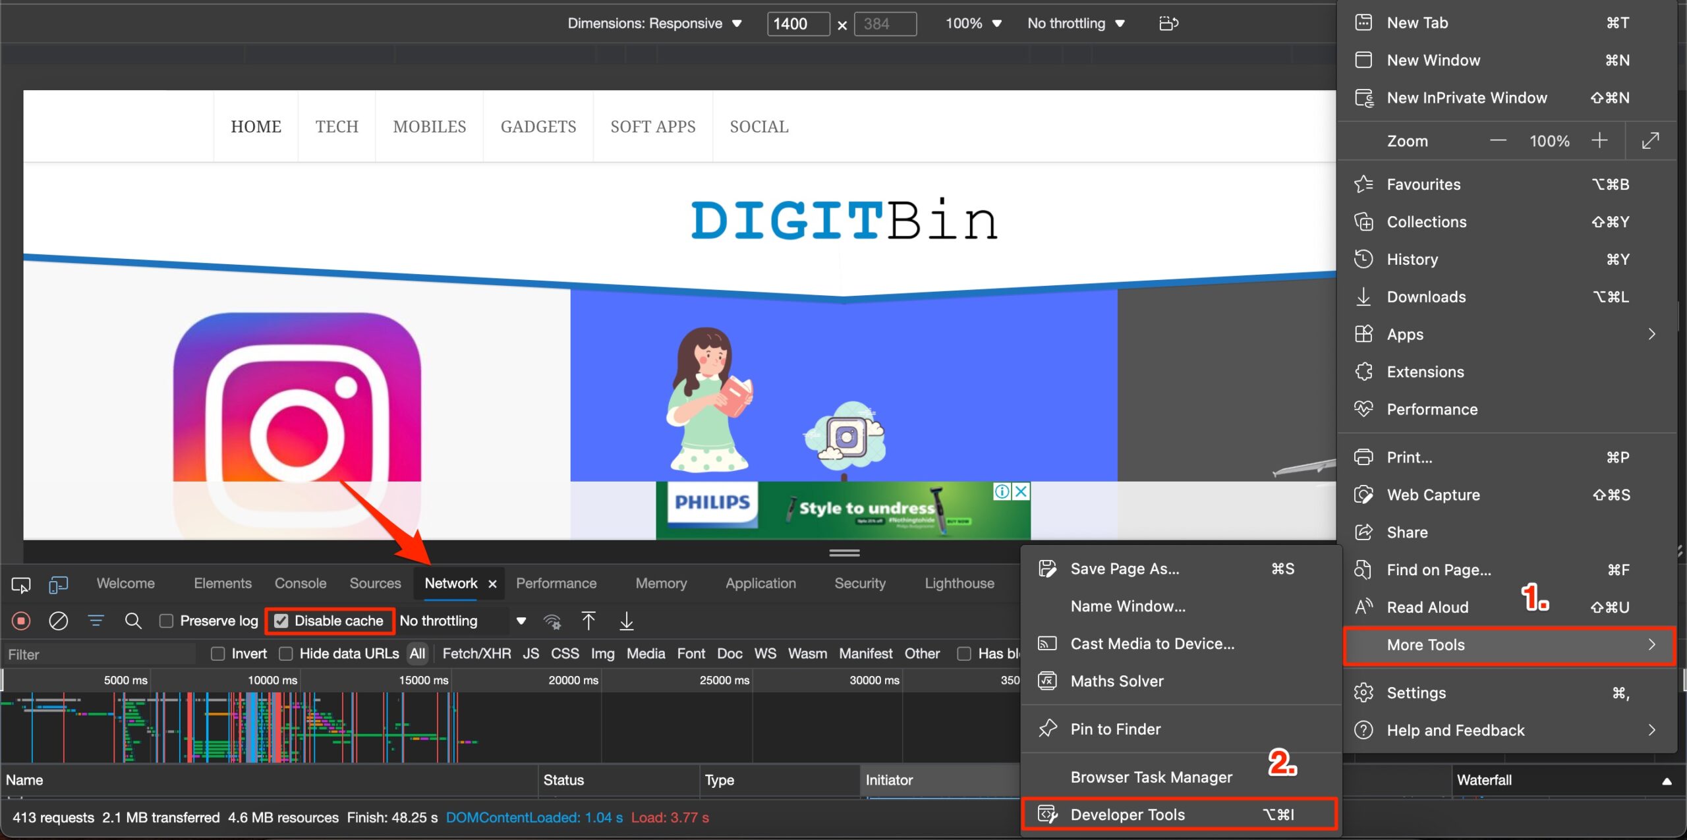Enable the Preserve log checkbox
The image size is (1687, 840).
point(167,621)
